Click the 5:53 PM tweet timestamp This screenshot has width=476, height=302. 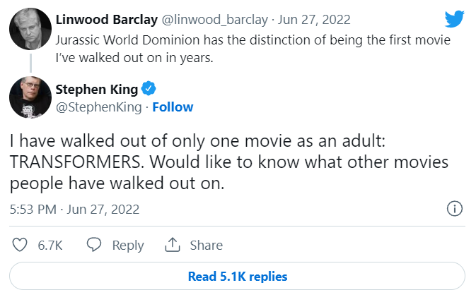click(33, 210)
